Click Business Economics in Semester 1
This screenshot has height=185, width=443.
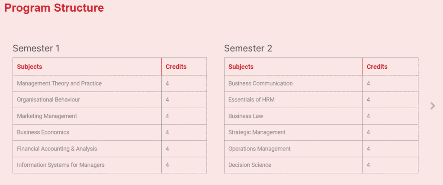coord(43,132)
